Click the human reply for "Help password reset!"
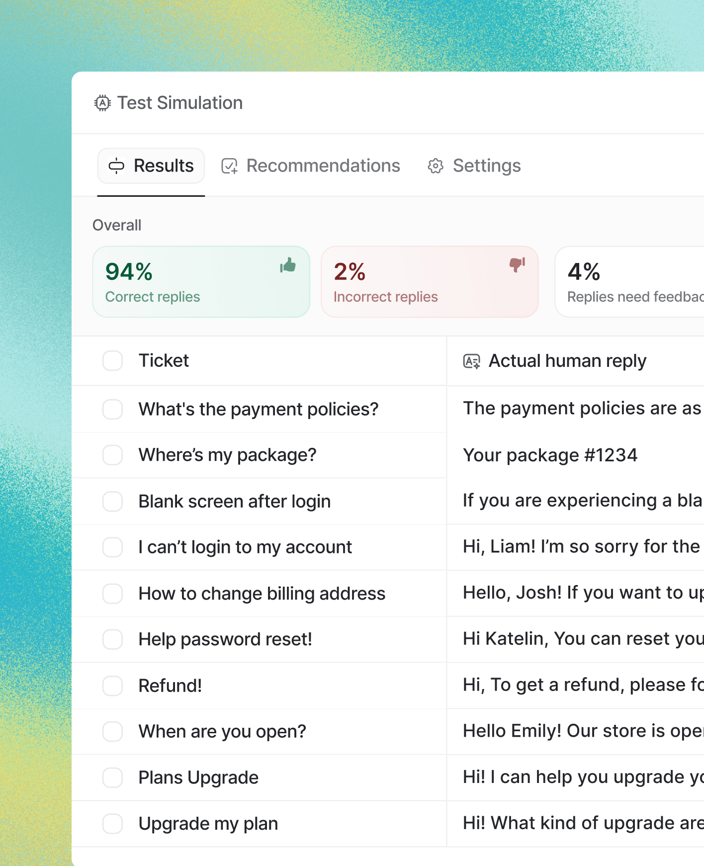 pyautogui.click(x=582, y=639)
